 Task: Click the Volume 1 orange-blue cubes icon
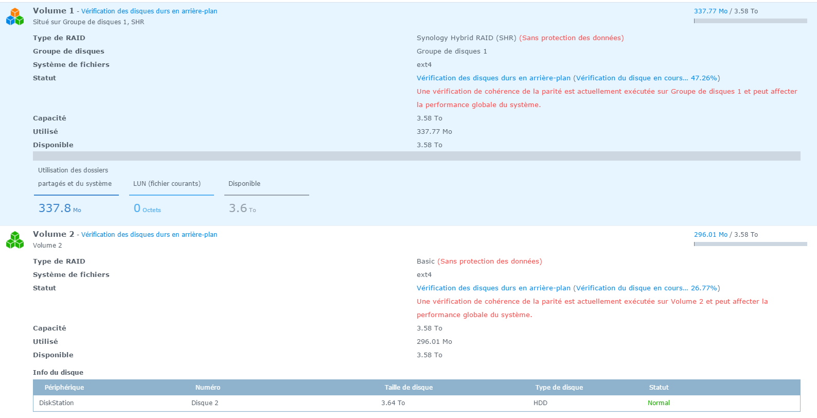[x=15, y=16]
